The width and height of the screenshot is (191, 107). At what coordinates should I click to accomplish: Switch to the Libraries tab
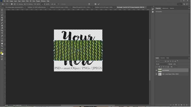coord(172,8)
